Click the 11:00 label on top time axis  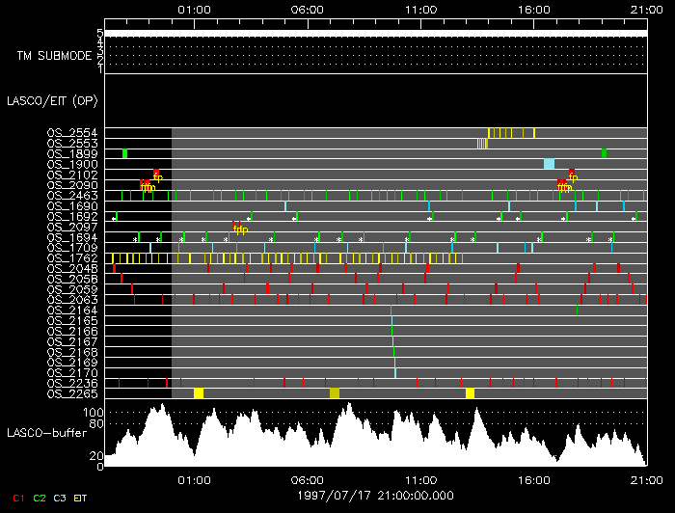tap(419, 8)
